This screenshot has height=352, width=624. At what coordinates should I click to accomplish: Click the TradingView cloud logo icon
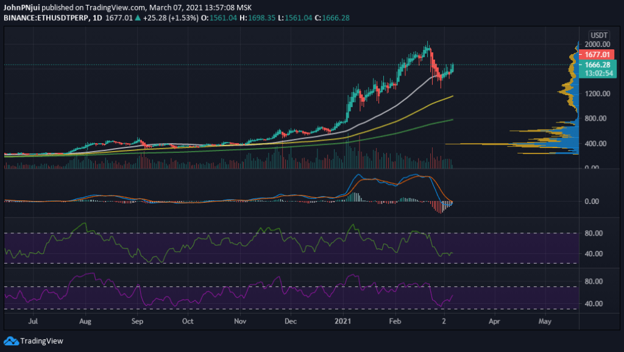11,341
